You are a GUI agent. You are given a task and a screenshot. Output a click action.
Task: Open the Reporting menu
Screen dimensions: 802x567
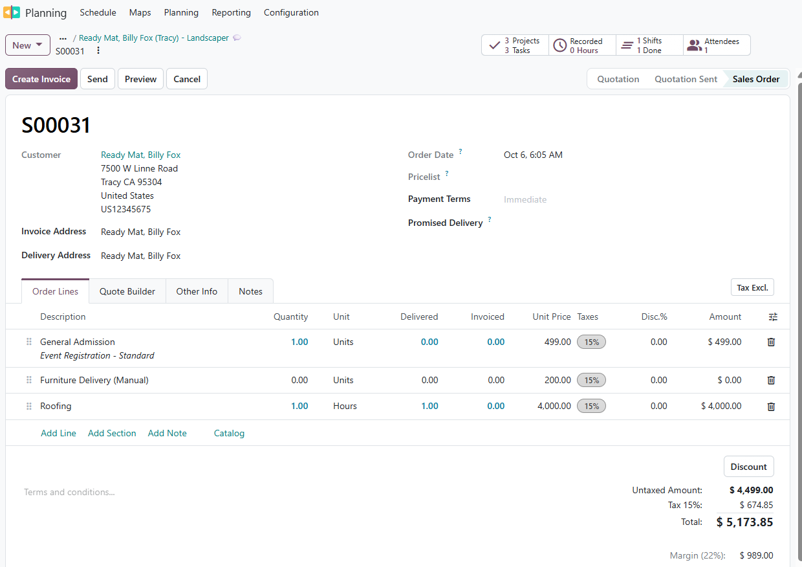(231, 12)
